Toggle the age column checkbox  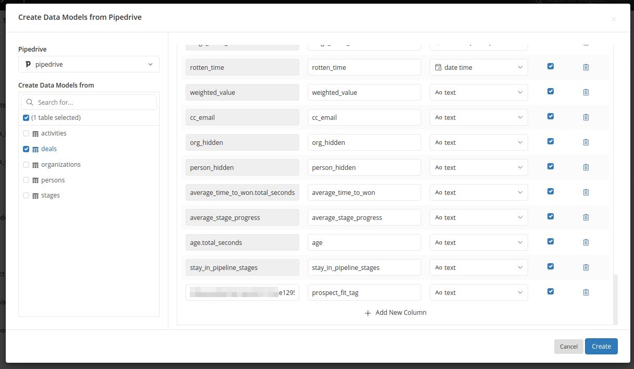tap(551, 241)
